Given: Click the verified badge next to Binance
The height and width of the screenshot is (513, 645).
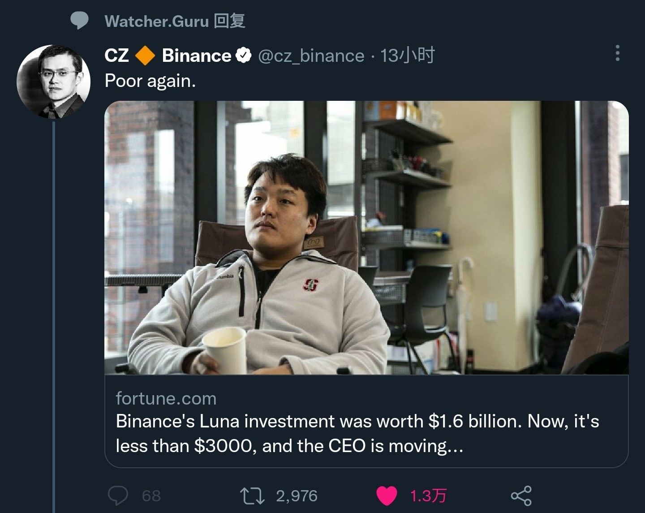Looking at the screenshot, I should pyautogui.click(x=244, y=56).
